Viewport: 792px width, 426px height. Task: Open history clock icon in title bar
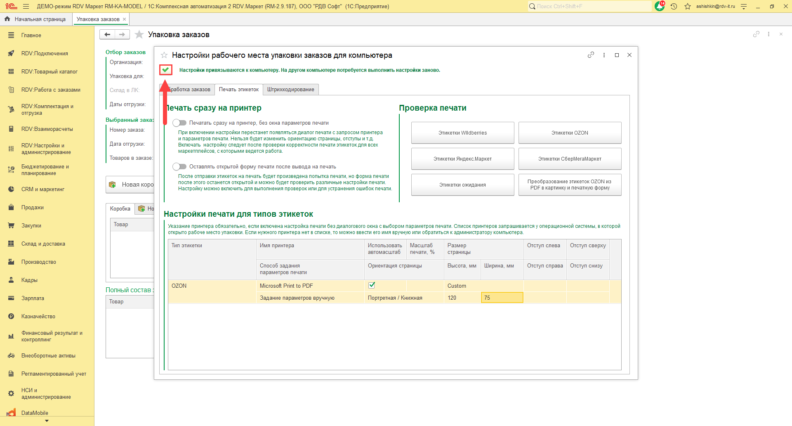(x=674, y=6)
